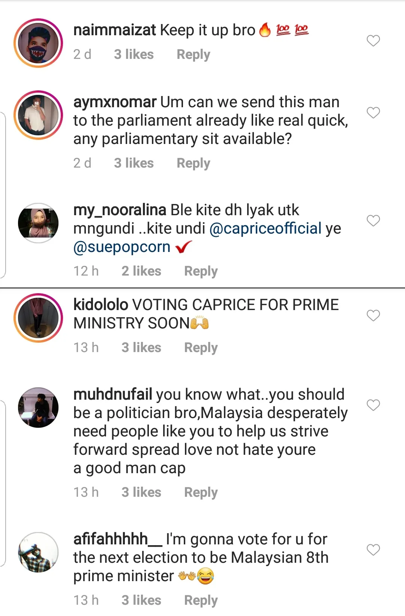Screen dimensions: 405x616
Task: Show the 2 likes on my_nooralina's comment
Action: tap(141, 271)
